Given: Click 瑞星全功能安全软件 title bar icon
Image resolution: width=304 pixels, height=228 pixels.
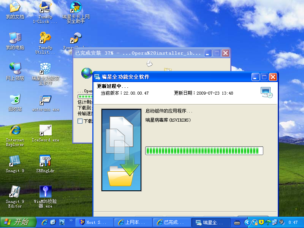Looking at the screenshot, I should (x=97, y=77).
